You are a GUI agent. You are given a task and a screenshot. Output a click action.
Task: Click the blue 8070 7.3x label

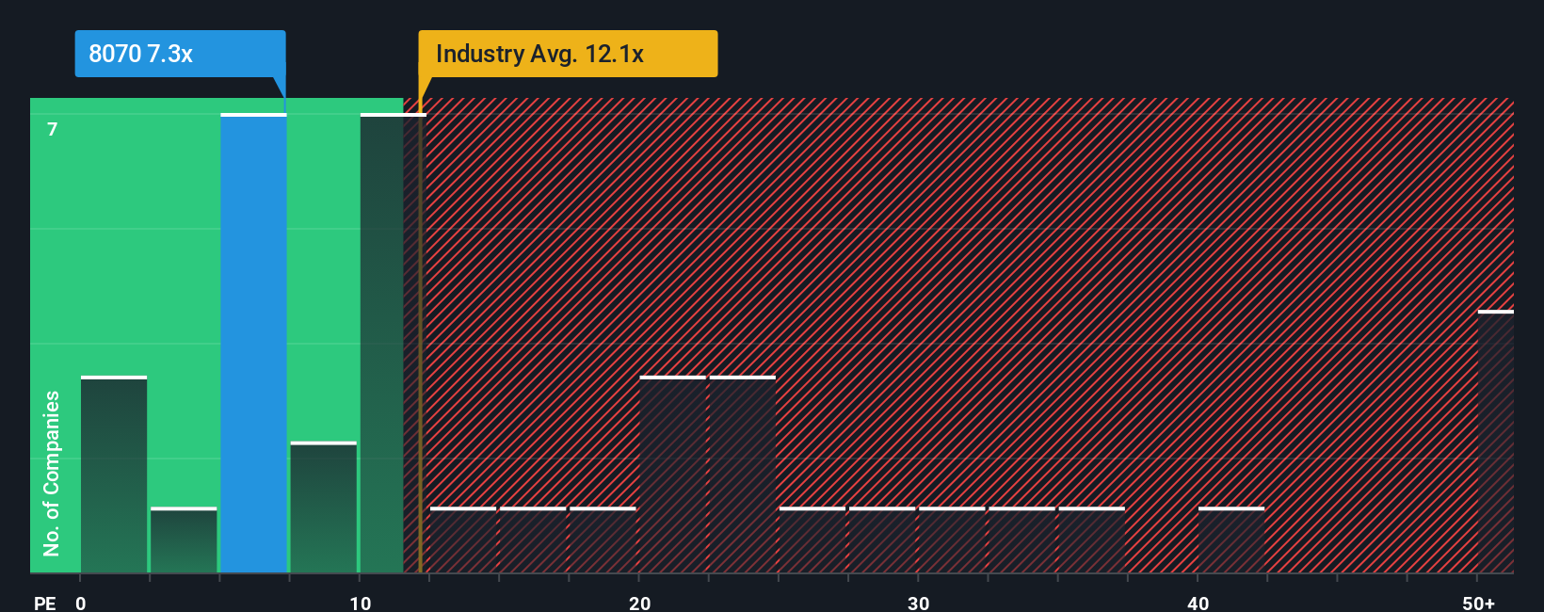pos(180,54)
